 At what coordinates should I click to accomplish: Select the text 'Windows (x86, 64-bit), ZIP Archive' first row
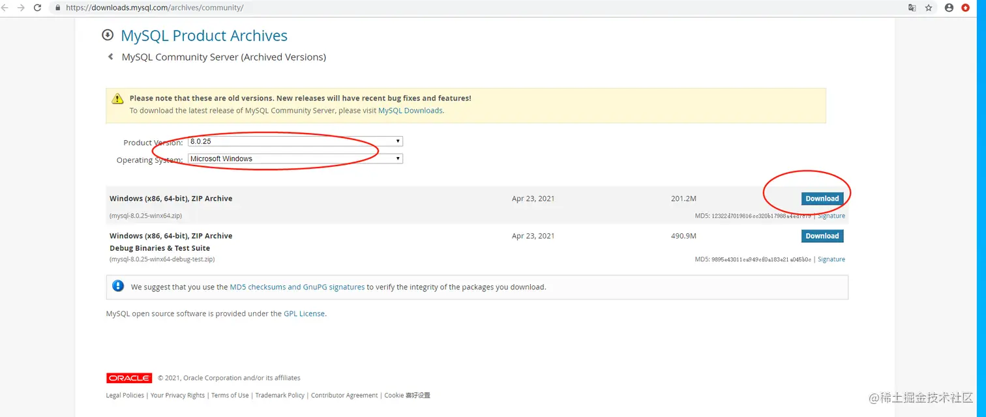point(171,199)
